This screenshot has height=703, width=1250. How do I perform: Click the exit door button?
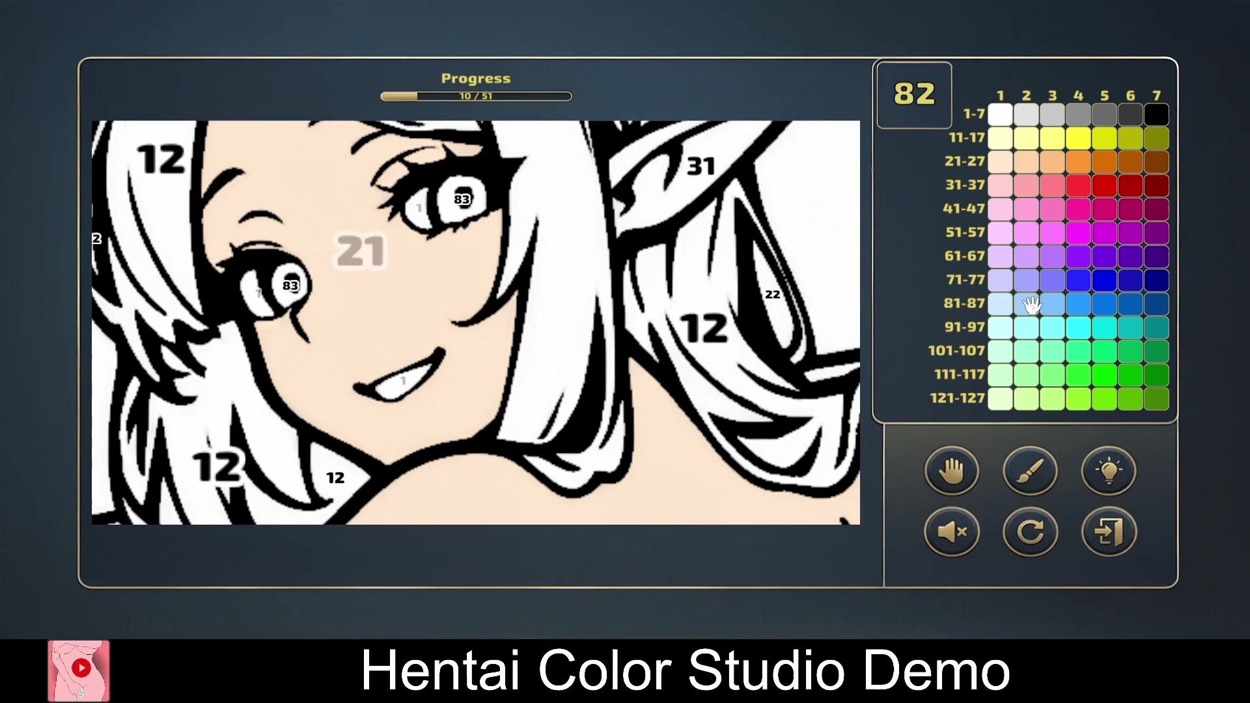[1109, 532]
